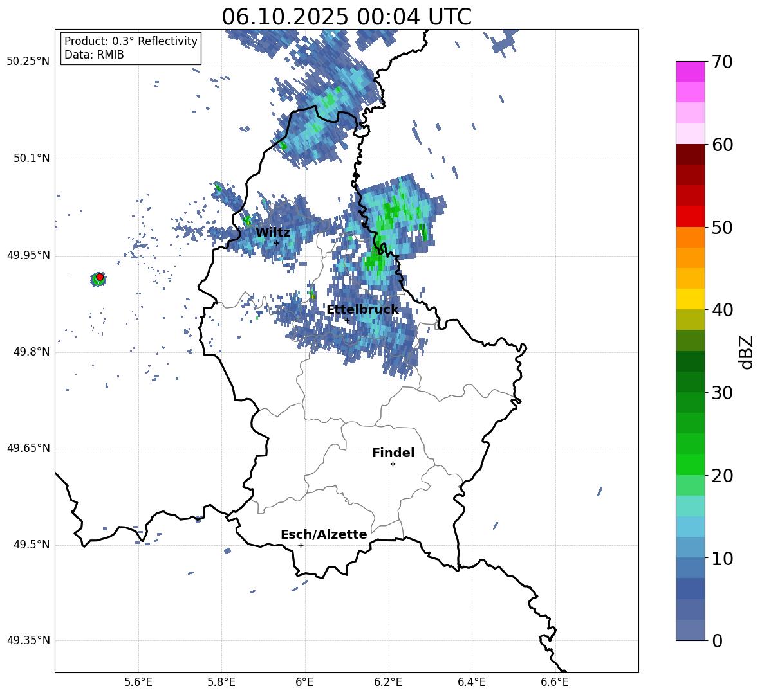Pick the magenta swatch at colorbar top

(x=690, y=71)
